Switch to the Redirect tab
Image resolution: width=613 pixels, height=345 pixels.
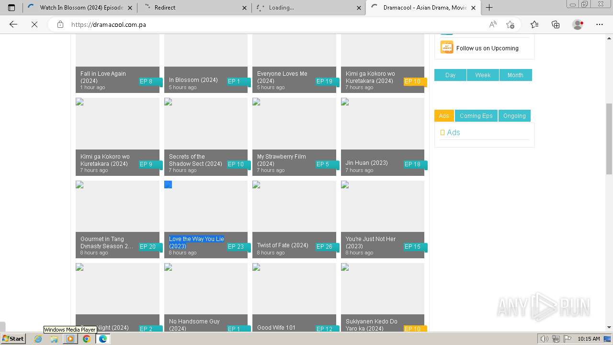coord(194,8)
